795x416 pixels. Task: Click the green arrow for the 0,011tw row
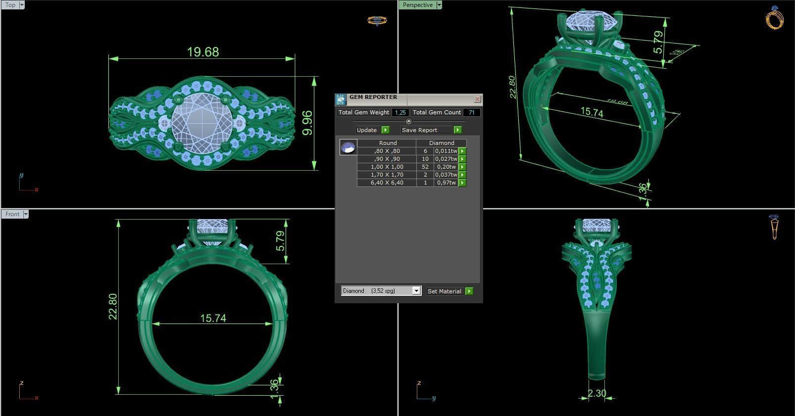pyautogui.click(x=462, y=151)
